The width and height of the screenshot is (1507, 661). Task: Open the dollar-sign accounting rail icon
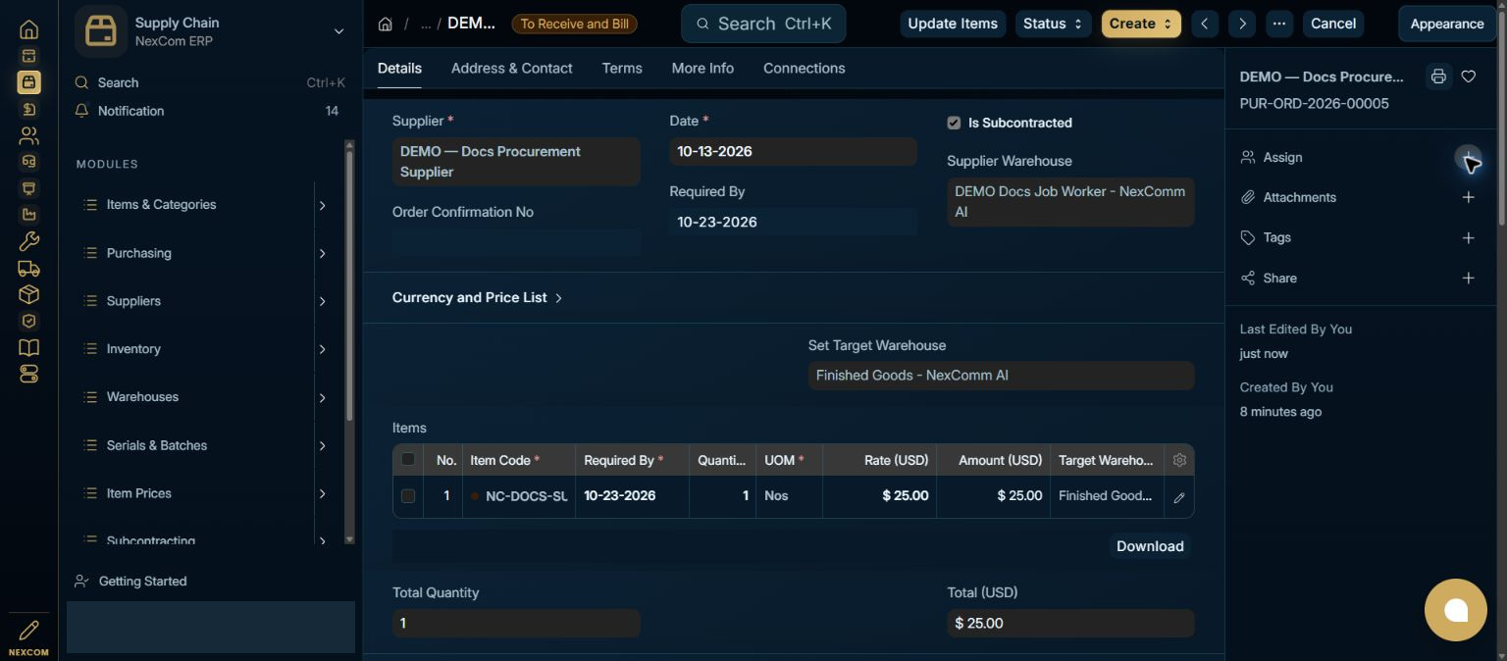coord(28,109)
